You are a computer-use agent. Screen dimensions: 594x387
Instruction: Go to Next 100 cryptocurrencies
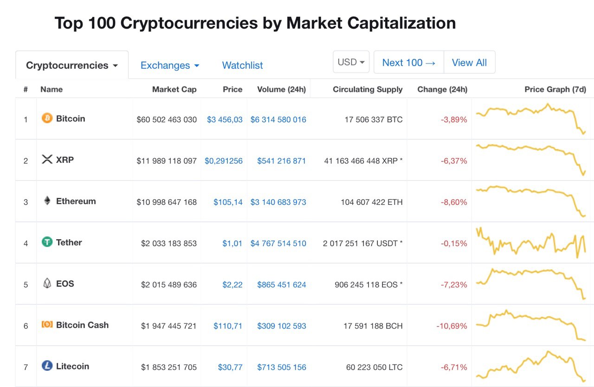(x=408, y=63)
